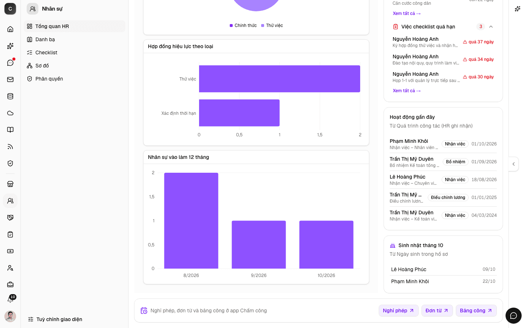Screen dimensions: 526x328
Task: Click the Nghỉ phép button
Action: (x=399, y=311)
